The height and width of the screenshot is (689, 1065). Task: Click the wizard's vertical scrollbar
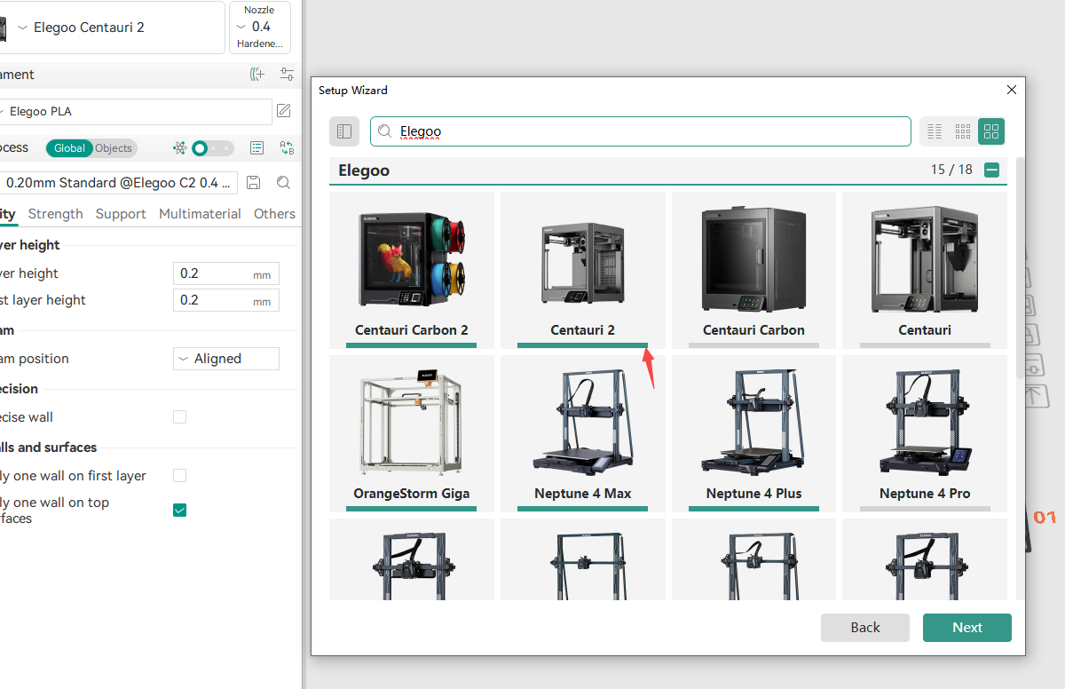pyautogui.click(x=1020, y=266)
